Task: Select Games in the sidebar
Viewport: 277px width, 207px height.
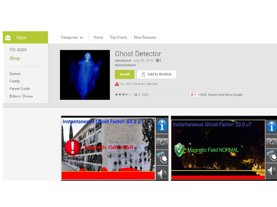Action: tap(15, 74)
